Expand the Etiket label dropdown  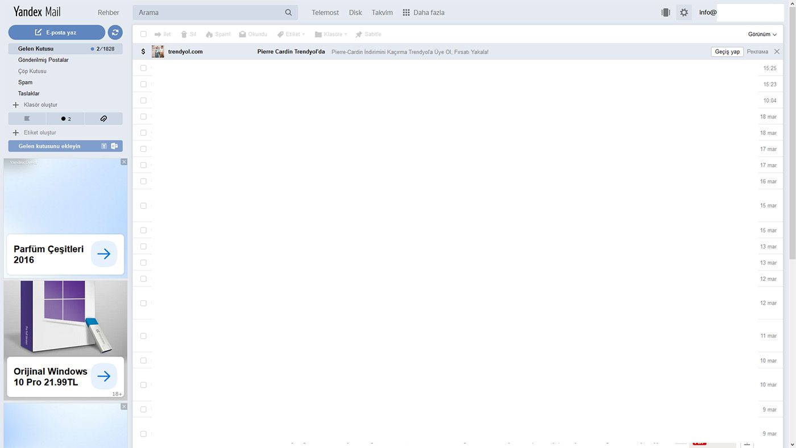(x=291, y=35)
